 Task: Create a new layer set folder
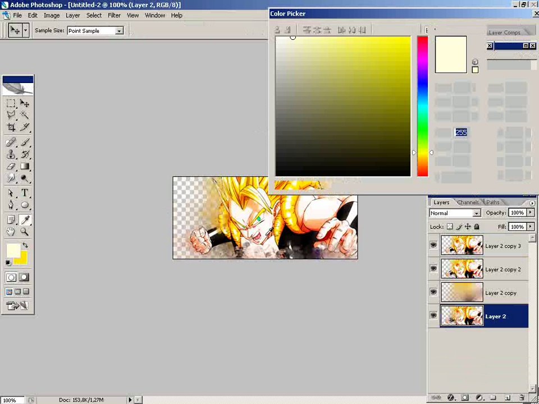[493, 397]
